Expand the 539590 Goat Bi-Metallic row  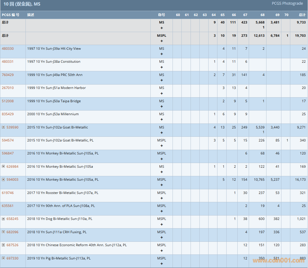click(x=3, y=127)
